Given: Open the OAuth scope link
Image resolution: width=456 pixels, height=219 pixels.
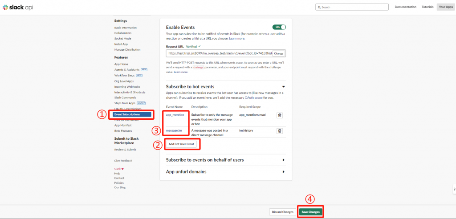Looking at the screenshot, I should point(253,98).
